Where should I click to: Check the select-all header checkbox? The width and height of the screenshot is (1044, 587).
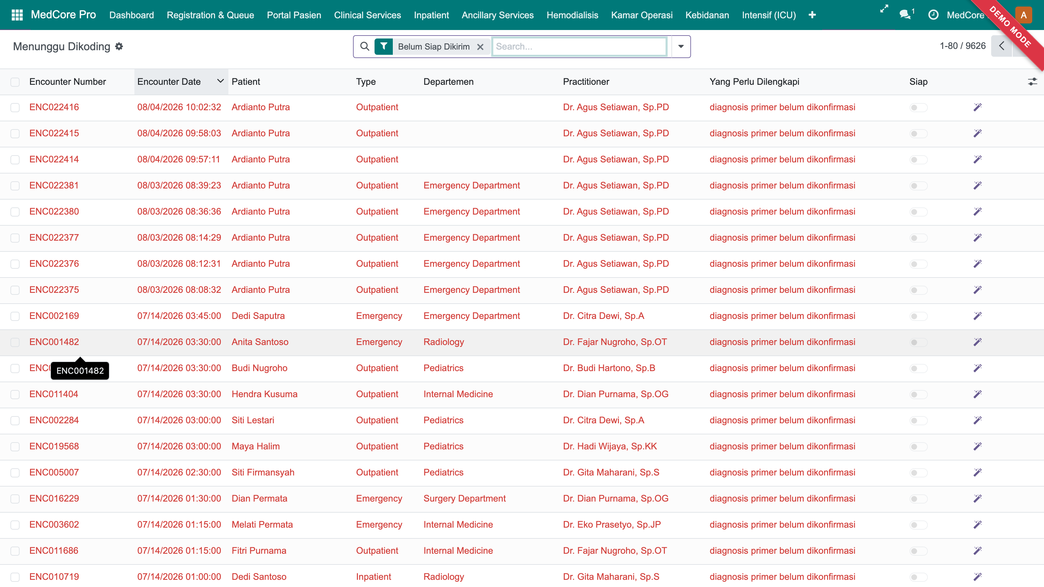pyautogui.click(x=15, y=82)
